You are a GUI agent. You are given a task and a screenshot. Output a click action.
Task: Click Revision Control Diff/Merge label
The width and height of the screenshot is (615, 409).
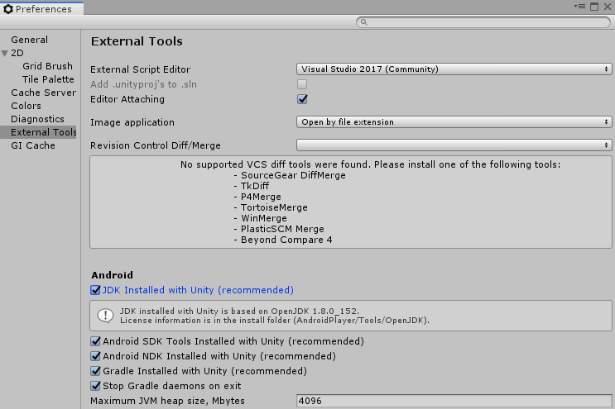coord(156,145)
